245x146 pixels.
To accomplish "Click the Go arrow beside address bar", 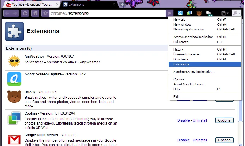I will pyautogui.click(x=170, y=13).
